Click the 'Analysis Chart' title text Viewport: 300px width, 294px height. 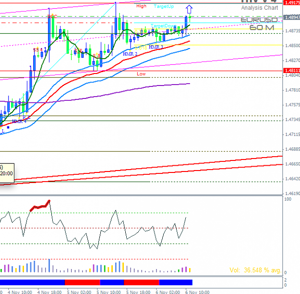(x=259, y=8)
